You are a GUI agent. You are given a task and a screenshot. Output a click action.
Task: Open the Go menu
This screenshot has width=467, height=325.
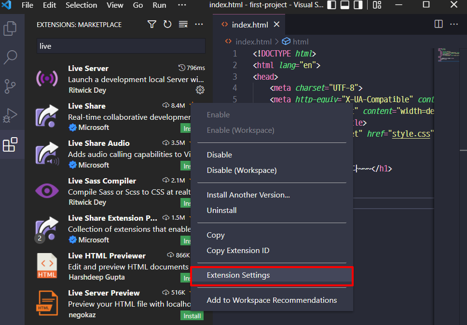(138, 5)
